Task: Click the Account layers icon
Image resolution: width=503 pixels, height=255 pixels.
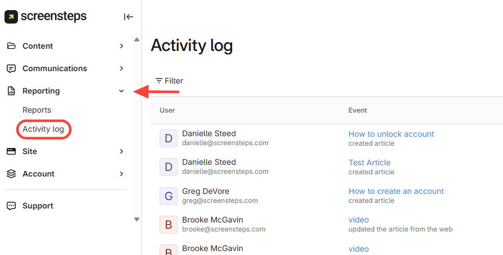Action: pyautogui.click(x=11, y=174)
